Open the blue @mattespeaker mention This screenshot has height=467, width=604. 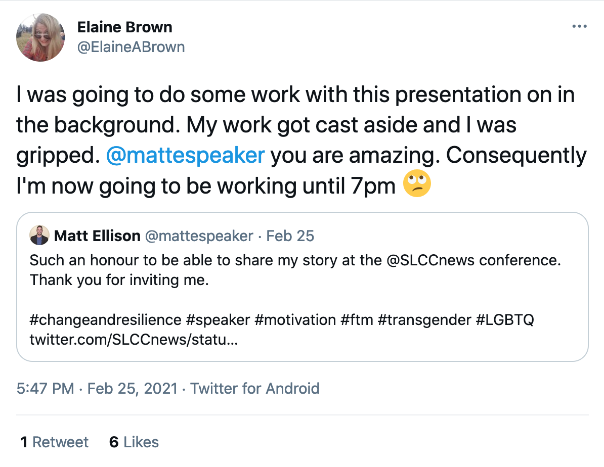tap(185, 155)
